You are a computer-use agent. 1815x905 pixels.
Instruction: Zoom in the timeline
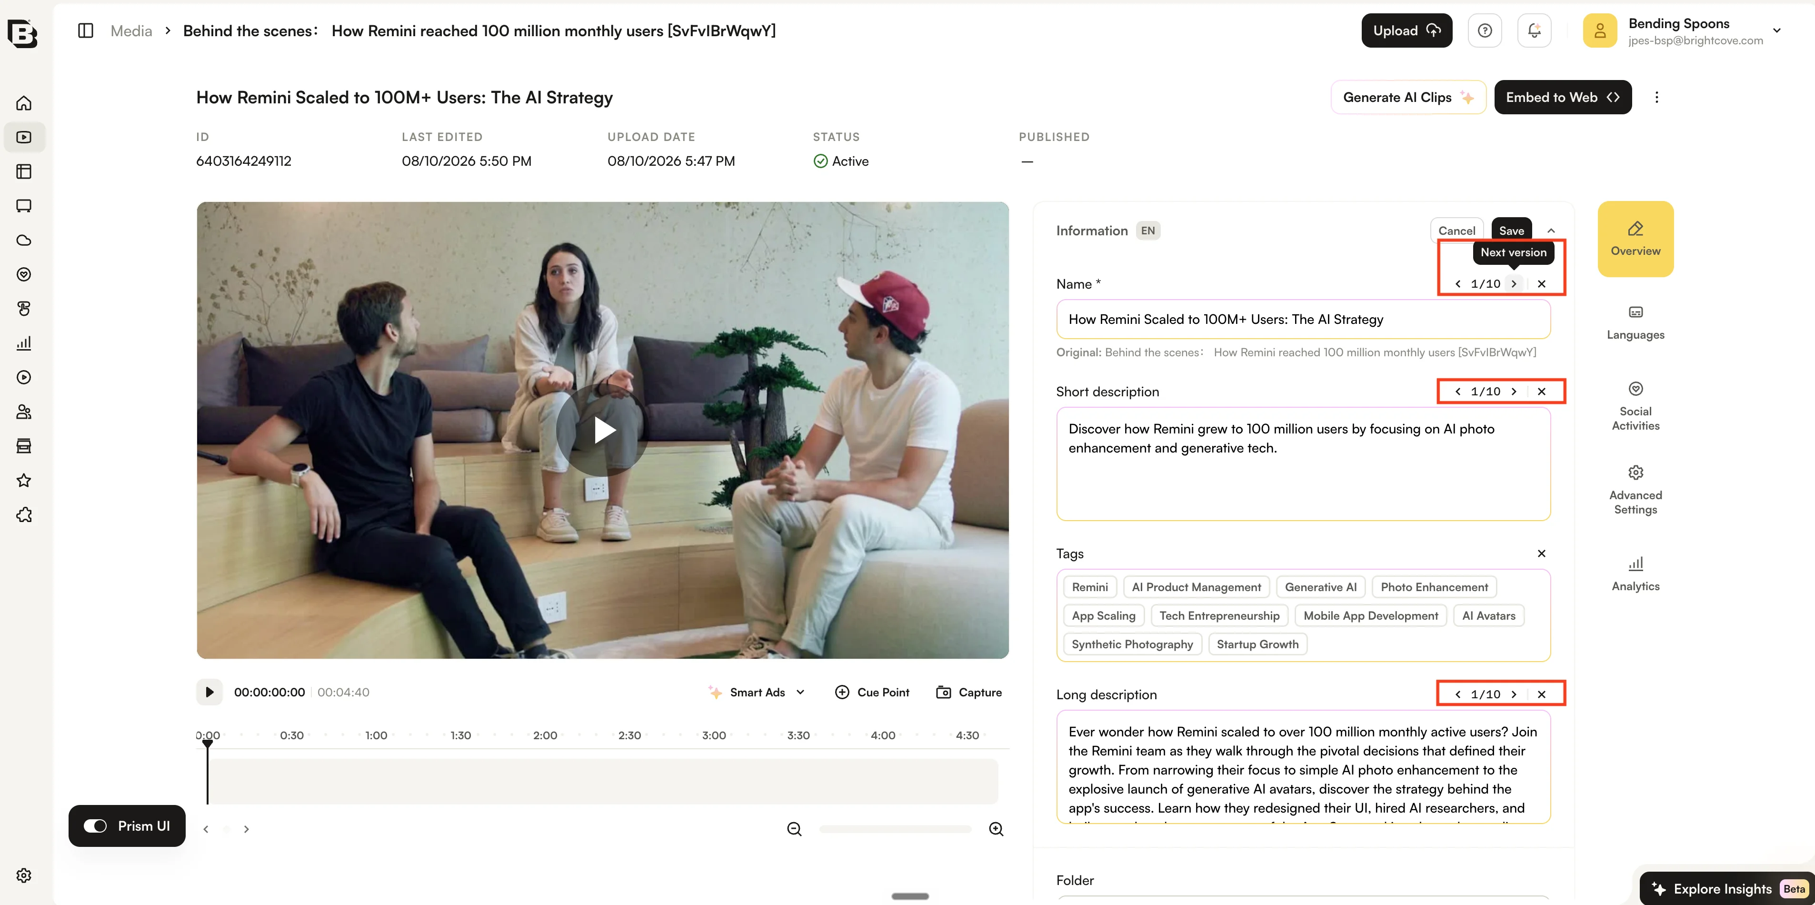(996, 829)
